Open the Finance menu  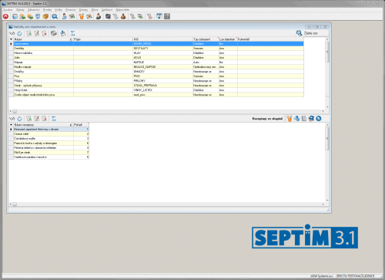coord(70,10)
